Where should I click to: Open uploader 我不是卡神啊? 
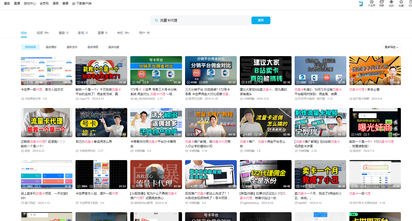361,99
